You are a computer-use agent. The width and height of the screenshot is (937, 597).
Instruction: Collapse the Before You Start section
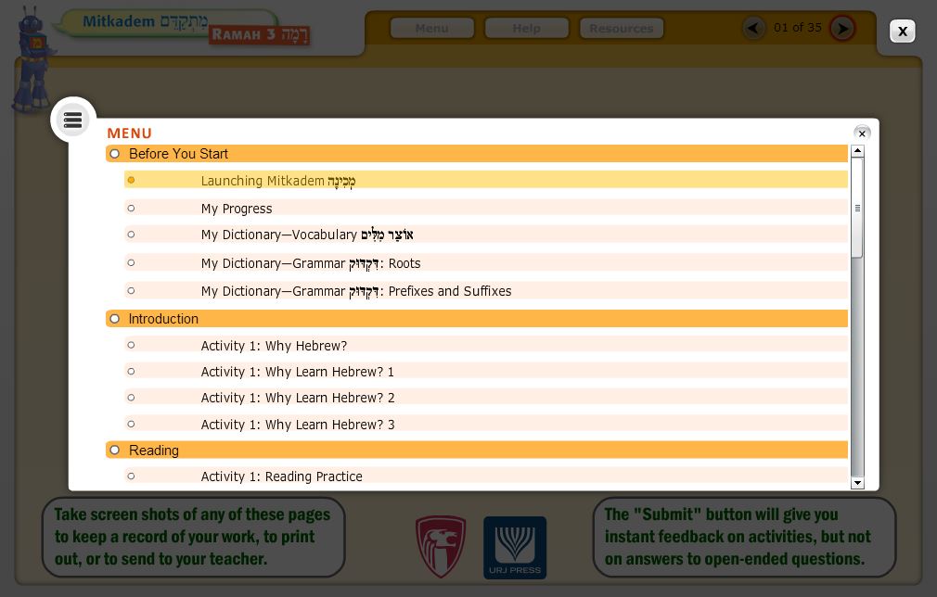coord(115,154)
